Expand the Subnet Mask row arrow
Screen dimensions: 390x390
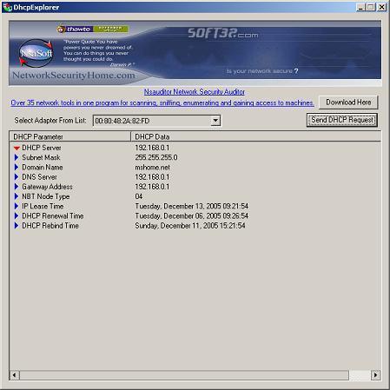[x=17, y=157]
